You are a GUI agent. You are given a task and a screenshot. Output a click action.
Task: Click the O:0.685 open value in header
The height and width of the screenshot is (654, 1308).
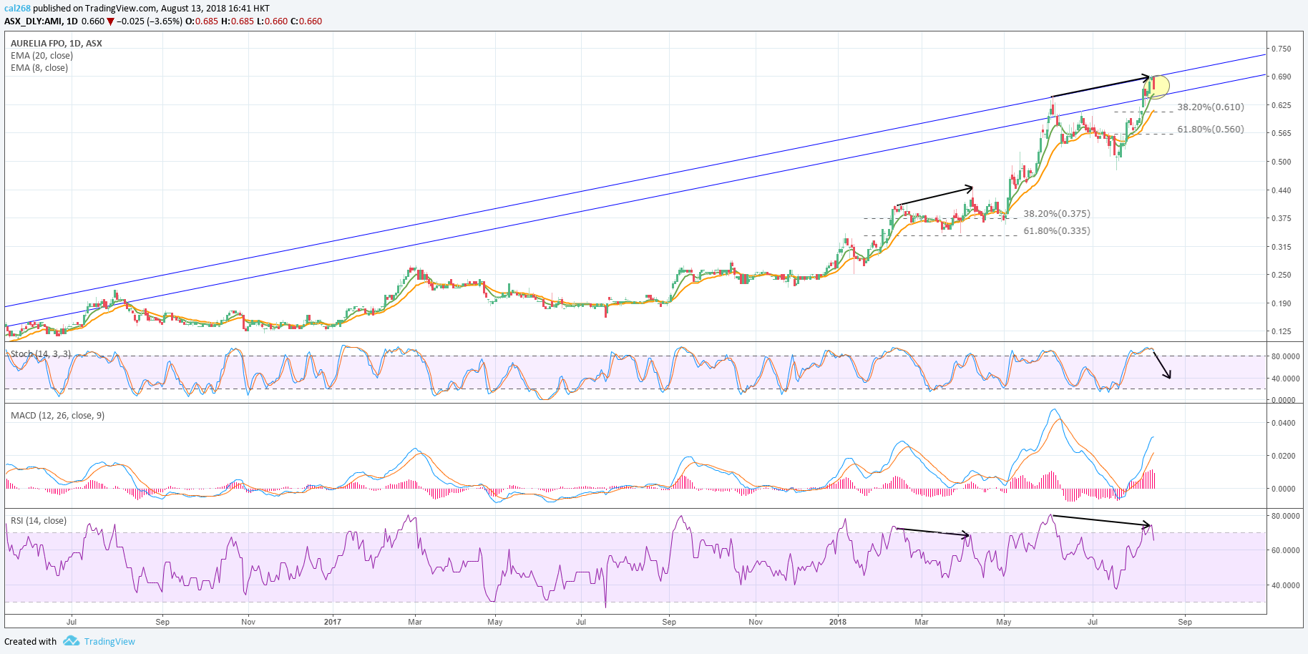coord(202,21)
